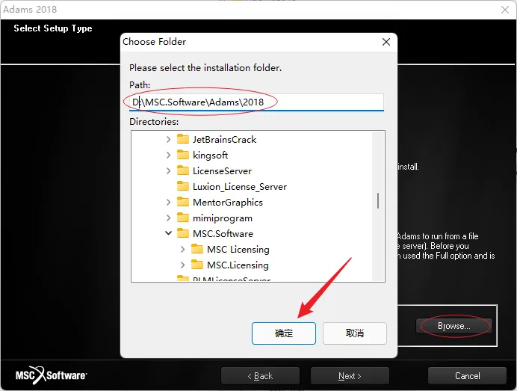Click the directories list scrollbar thumb
This screenshot has width=517, height=391.
[378, 200]
